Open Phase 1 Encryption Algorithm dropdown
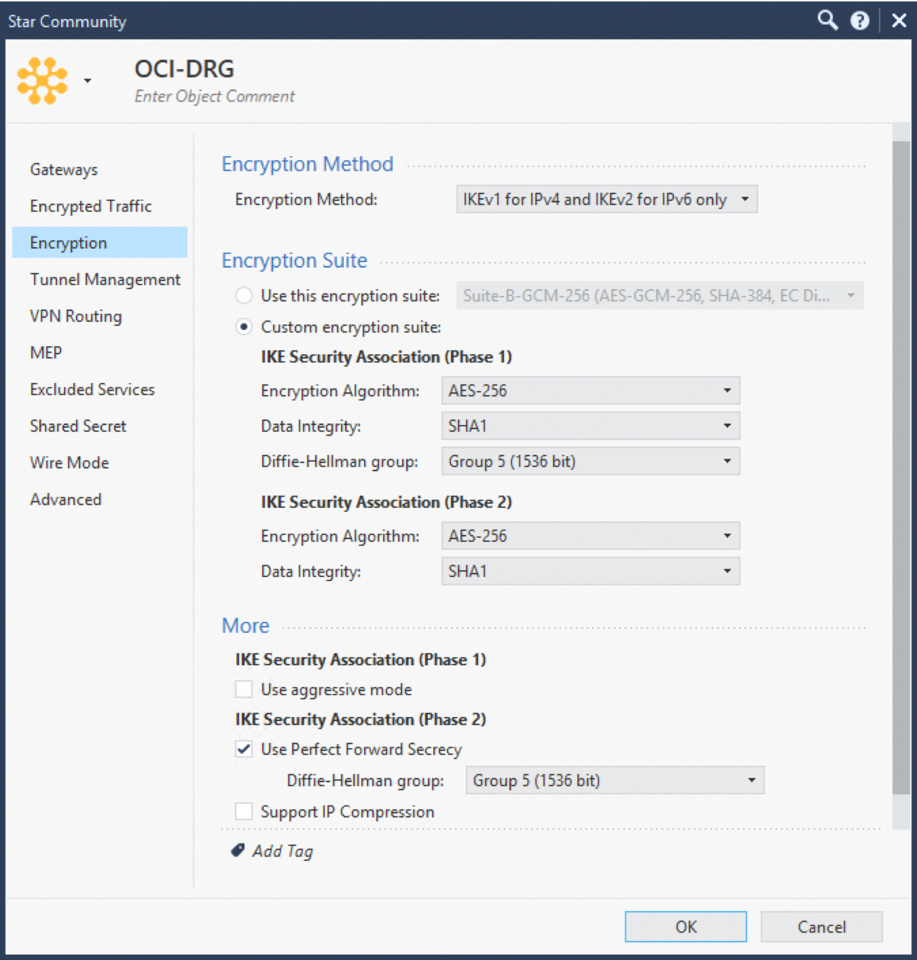Viewport: 917px width, 960px height. [x=590, y=391]
